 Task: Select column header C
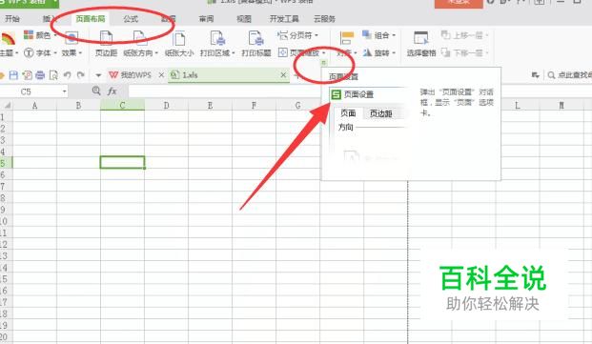tap(122, 105)
